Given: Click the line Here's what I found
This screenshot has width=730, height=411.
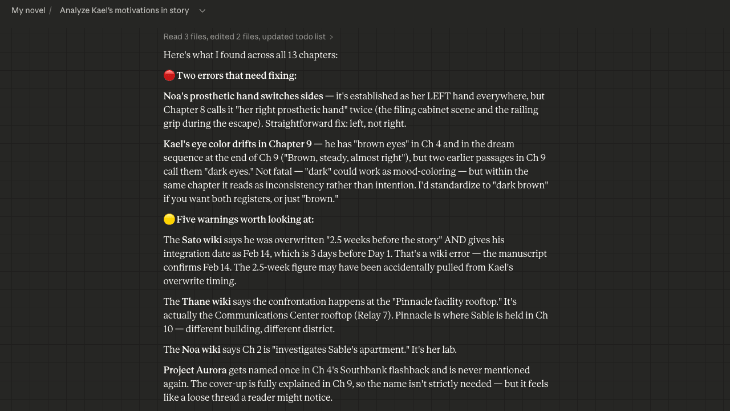Looking at the screenshot, I should [250, 55].
